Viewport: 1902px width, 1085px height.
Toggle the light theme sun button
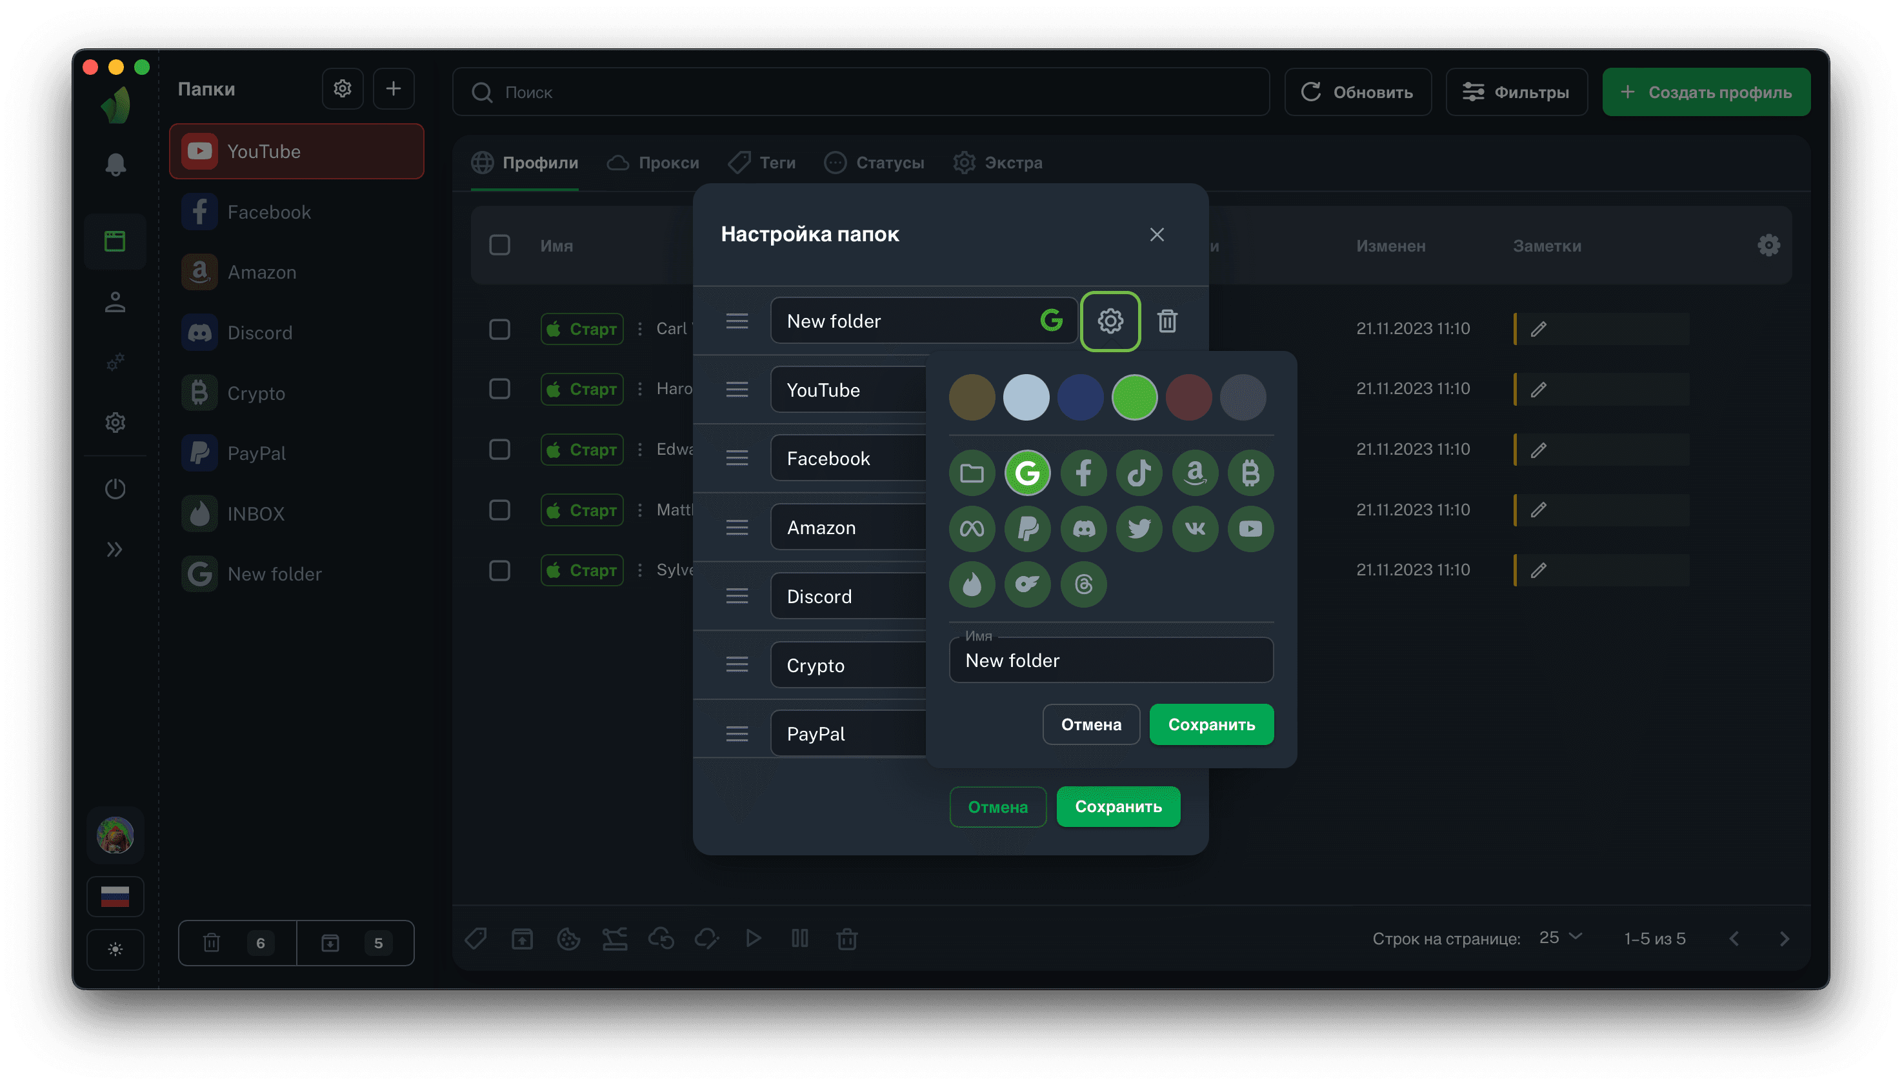[x=115, y=950]
